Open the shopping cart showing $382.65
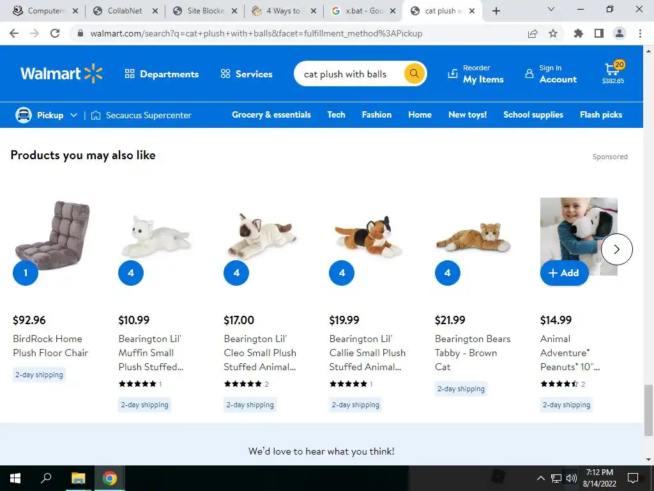Image resolution: width=654 pixels, height=491 pixels. tap(612, 73)
